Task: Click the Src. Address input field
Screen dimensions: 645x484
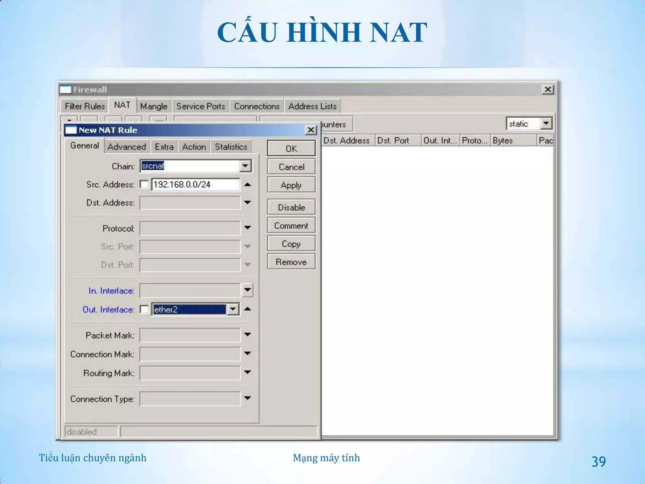Action: point(196,184)
